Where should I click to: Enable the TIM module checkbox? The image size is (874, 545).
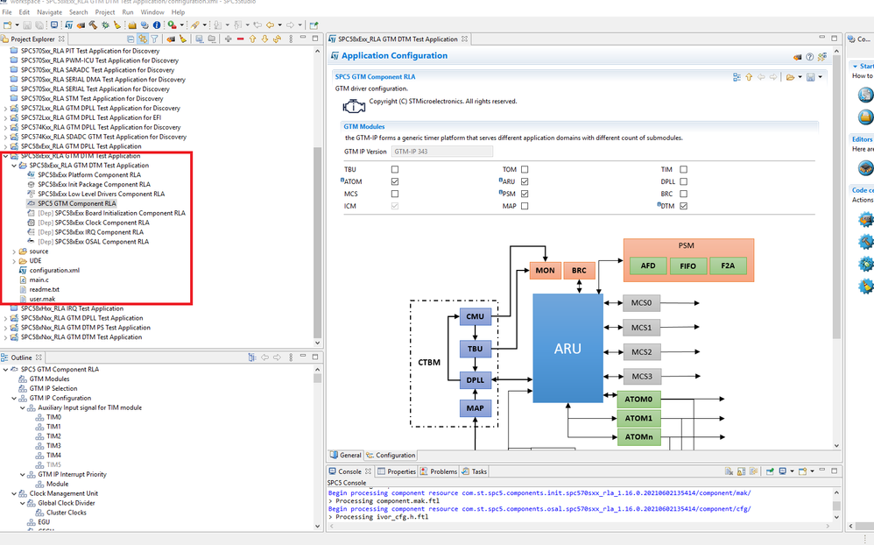(683, 169)
